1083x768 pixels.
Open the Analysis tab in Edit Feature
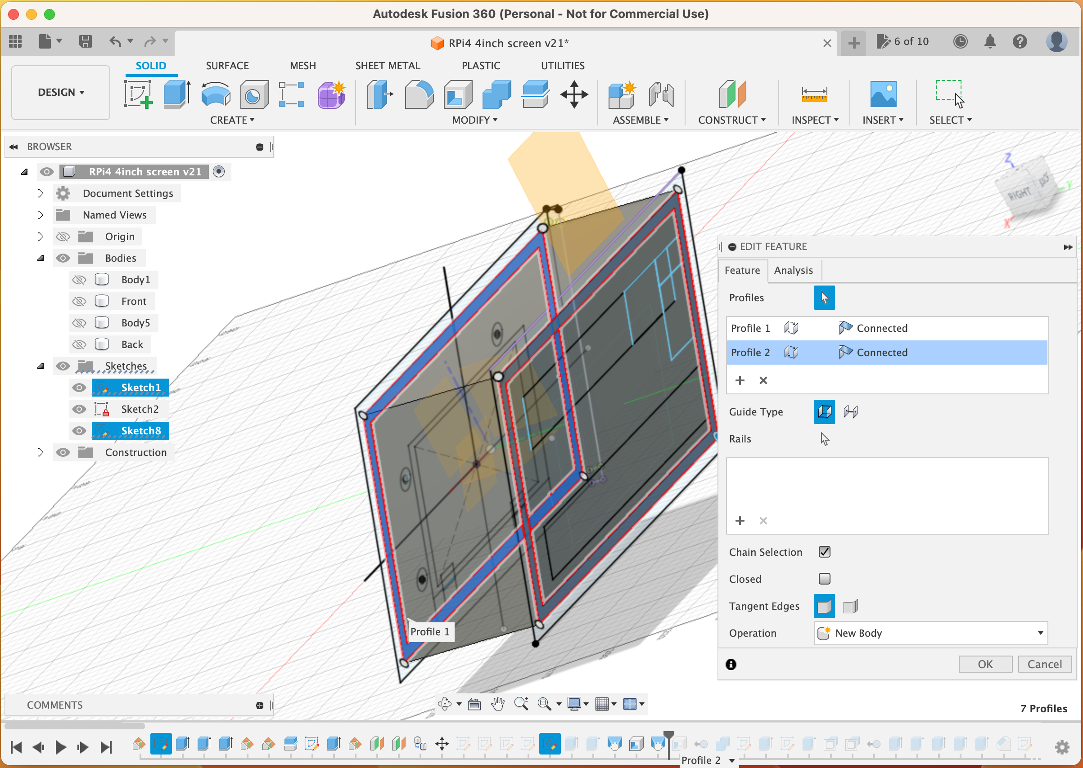(793, 271)
